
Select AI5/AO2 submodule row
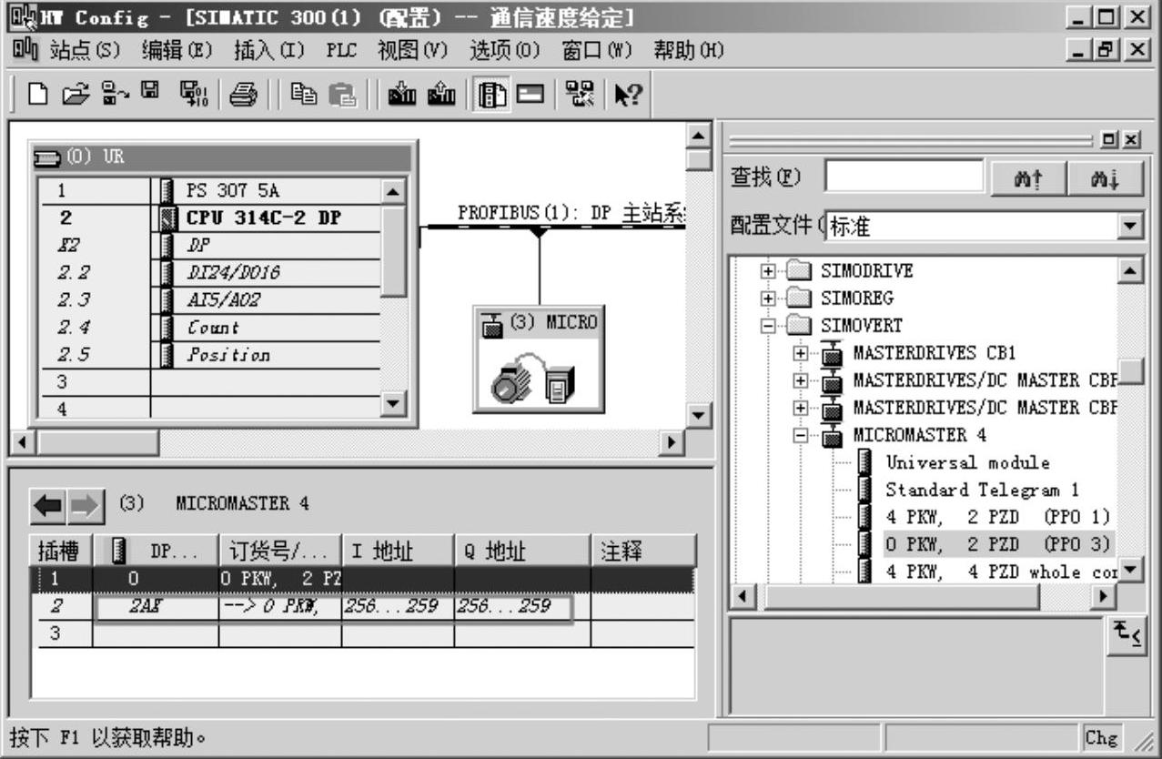pyautogui.click(x=208, y=300)
